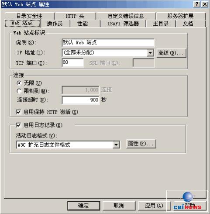Uncheck the 启用日志记录 checkbox

click(18, 125)
